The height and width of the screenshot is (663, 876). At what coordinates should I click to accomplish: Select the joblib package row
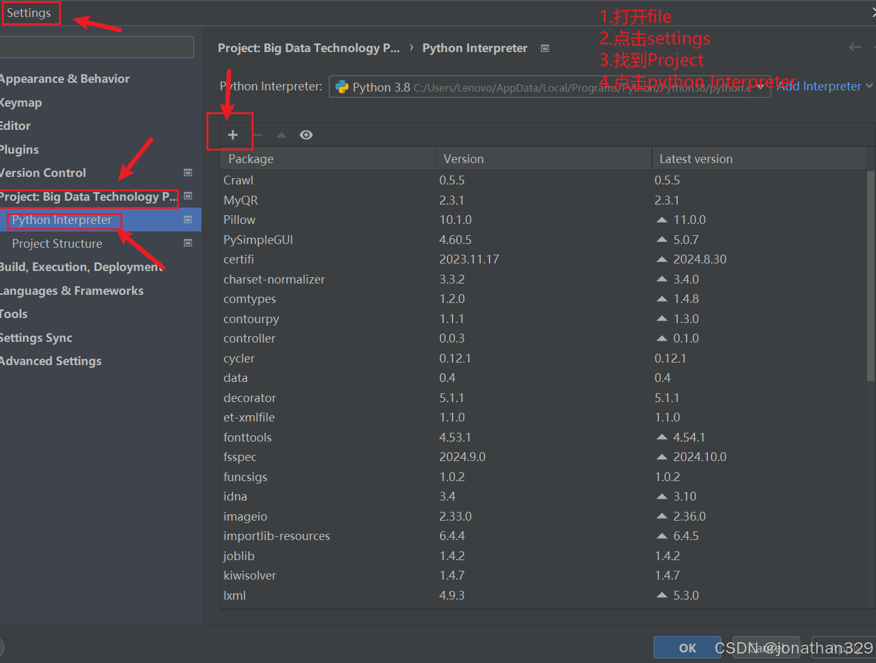click(x=543, y=556)
